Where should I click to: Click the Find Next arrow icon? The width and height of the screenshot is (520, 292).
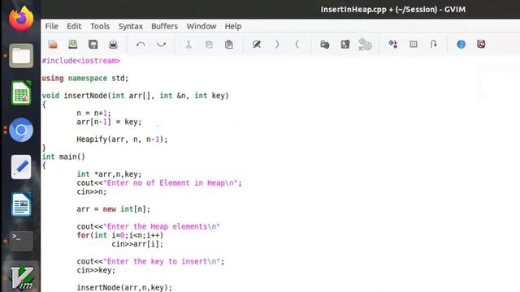click(x=277, y=44)
